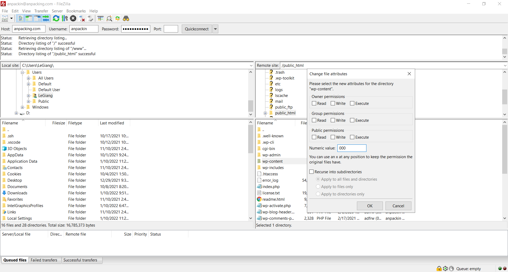The image size is (508, 272).
Task: Expand the D: drive tree node
Action: 16,113
